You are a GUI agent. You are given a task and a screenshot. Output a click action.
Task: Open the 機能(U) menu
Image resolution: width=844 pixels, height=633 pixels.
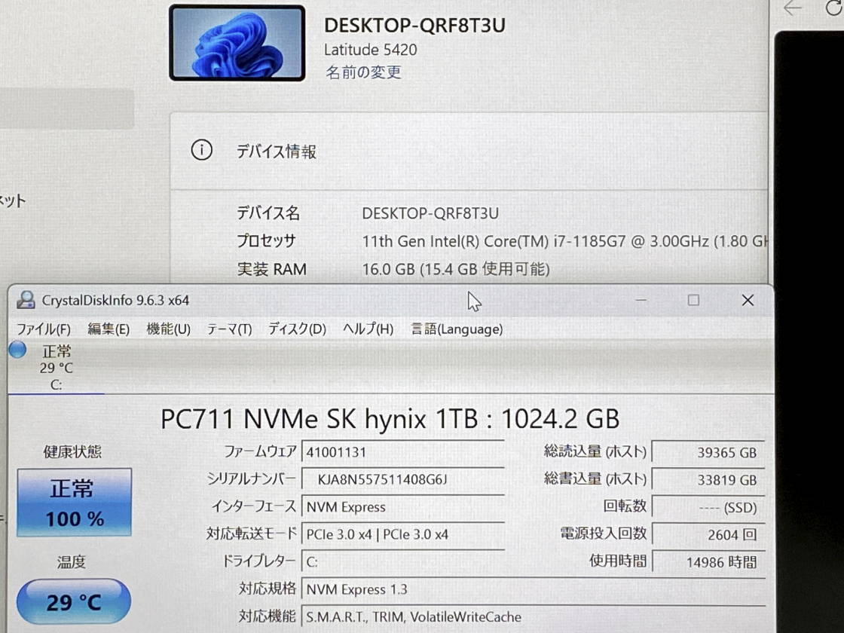click(x=168, y=329)
